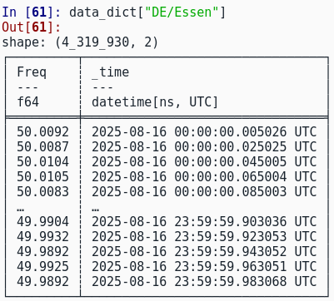Click the frequency value 50.0092

[x=42, y=132]
